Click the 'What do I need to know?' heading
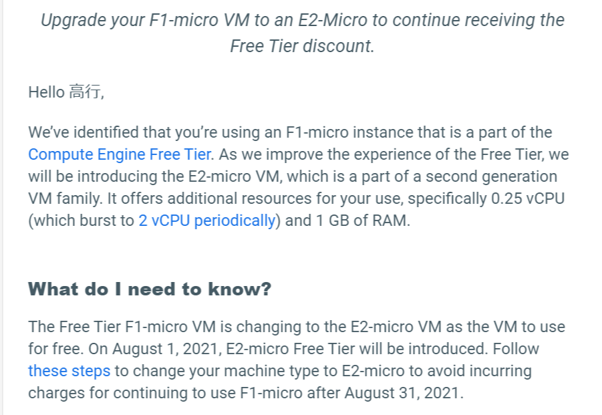 [150, 289]
